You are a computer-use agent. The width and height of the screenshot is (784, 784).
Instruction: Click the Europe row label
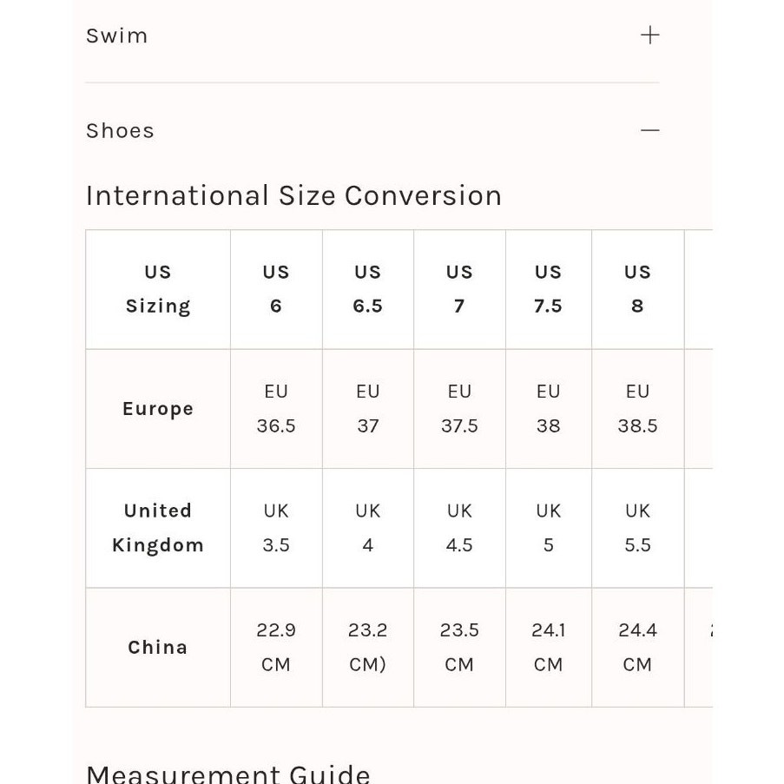pos(158,409)
